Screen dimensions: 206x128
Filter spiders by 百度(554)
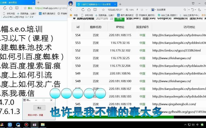pos(149,18)
